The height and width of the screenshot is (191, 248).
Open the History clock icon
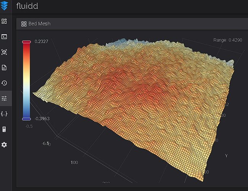[x=4, y=83]
